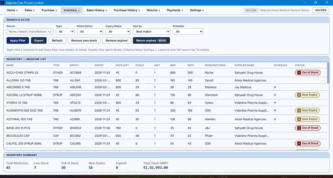Viewport: 333px width, 178px height.
Task: Select the Inventory tab
Action: pos(72,10)
